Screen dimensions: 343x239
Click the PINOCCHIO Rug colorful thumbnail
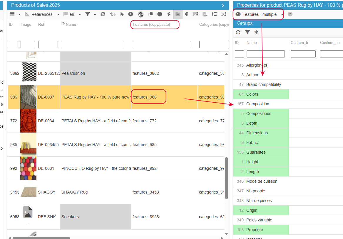point(28,168)
